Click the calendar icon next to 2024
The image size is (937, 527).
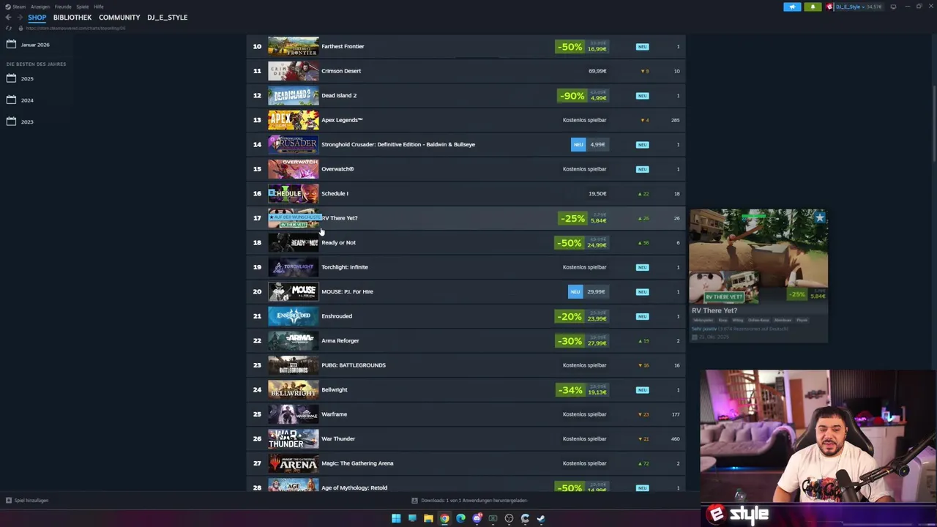click(x=11, y=100)
